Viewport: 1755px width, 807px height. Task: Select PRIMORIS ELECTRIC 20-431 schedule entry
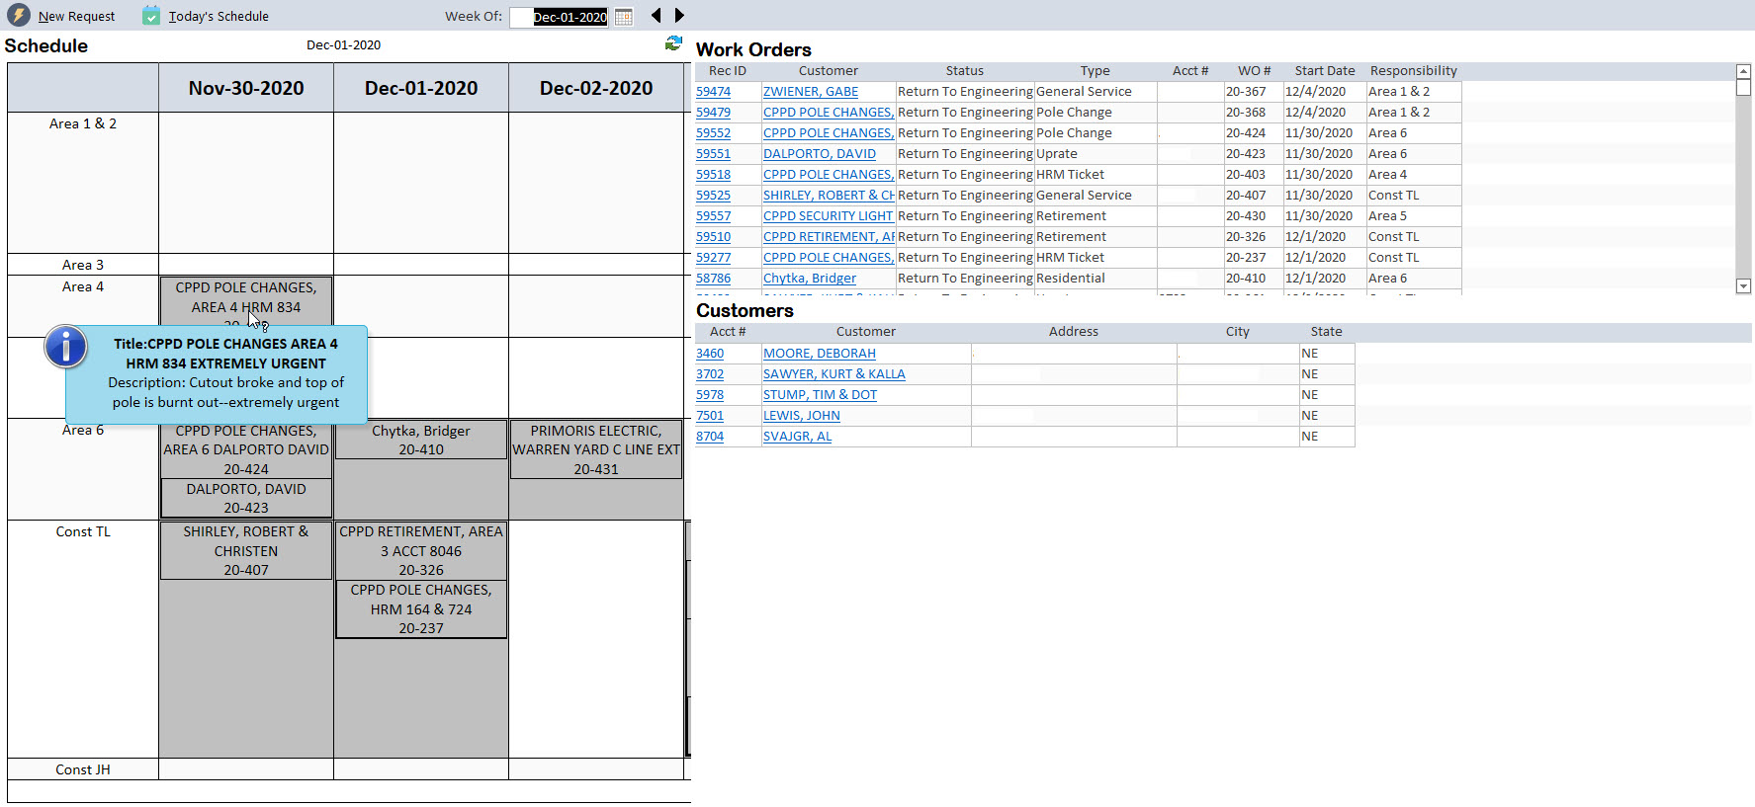[x=595, y=450]
